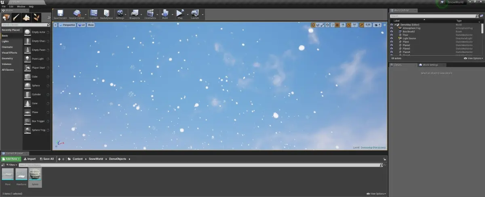
Task: Click the surface snapping icon in the viewport
Action: [333, 25]
